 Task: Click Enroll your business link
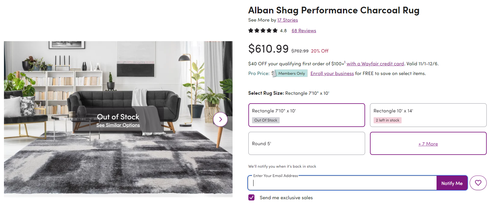tap(332, 74)
